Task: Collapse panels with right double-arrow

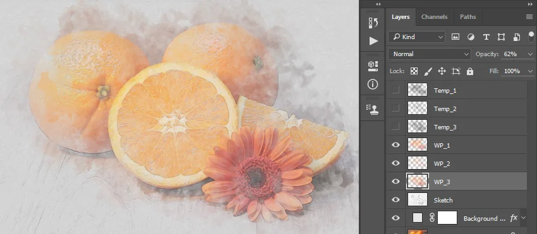Action: tap(530, 4)
